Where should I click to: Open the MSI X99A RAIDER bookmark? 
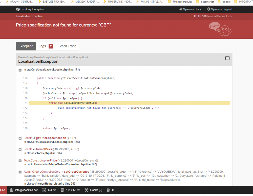[85, 2]
